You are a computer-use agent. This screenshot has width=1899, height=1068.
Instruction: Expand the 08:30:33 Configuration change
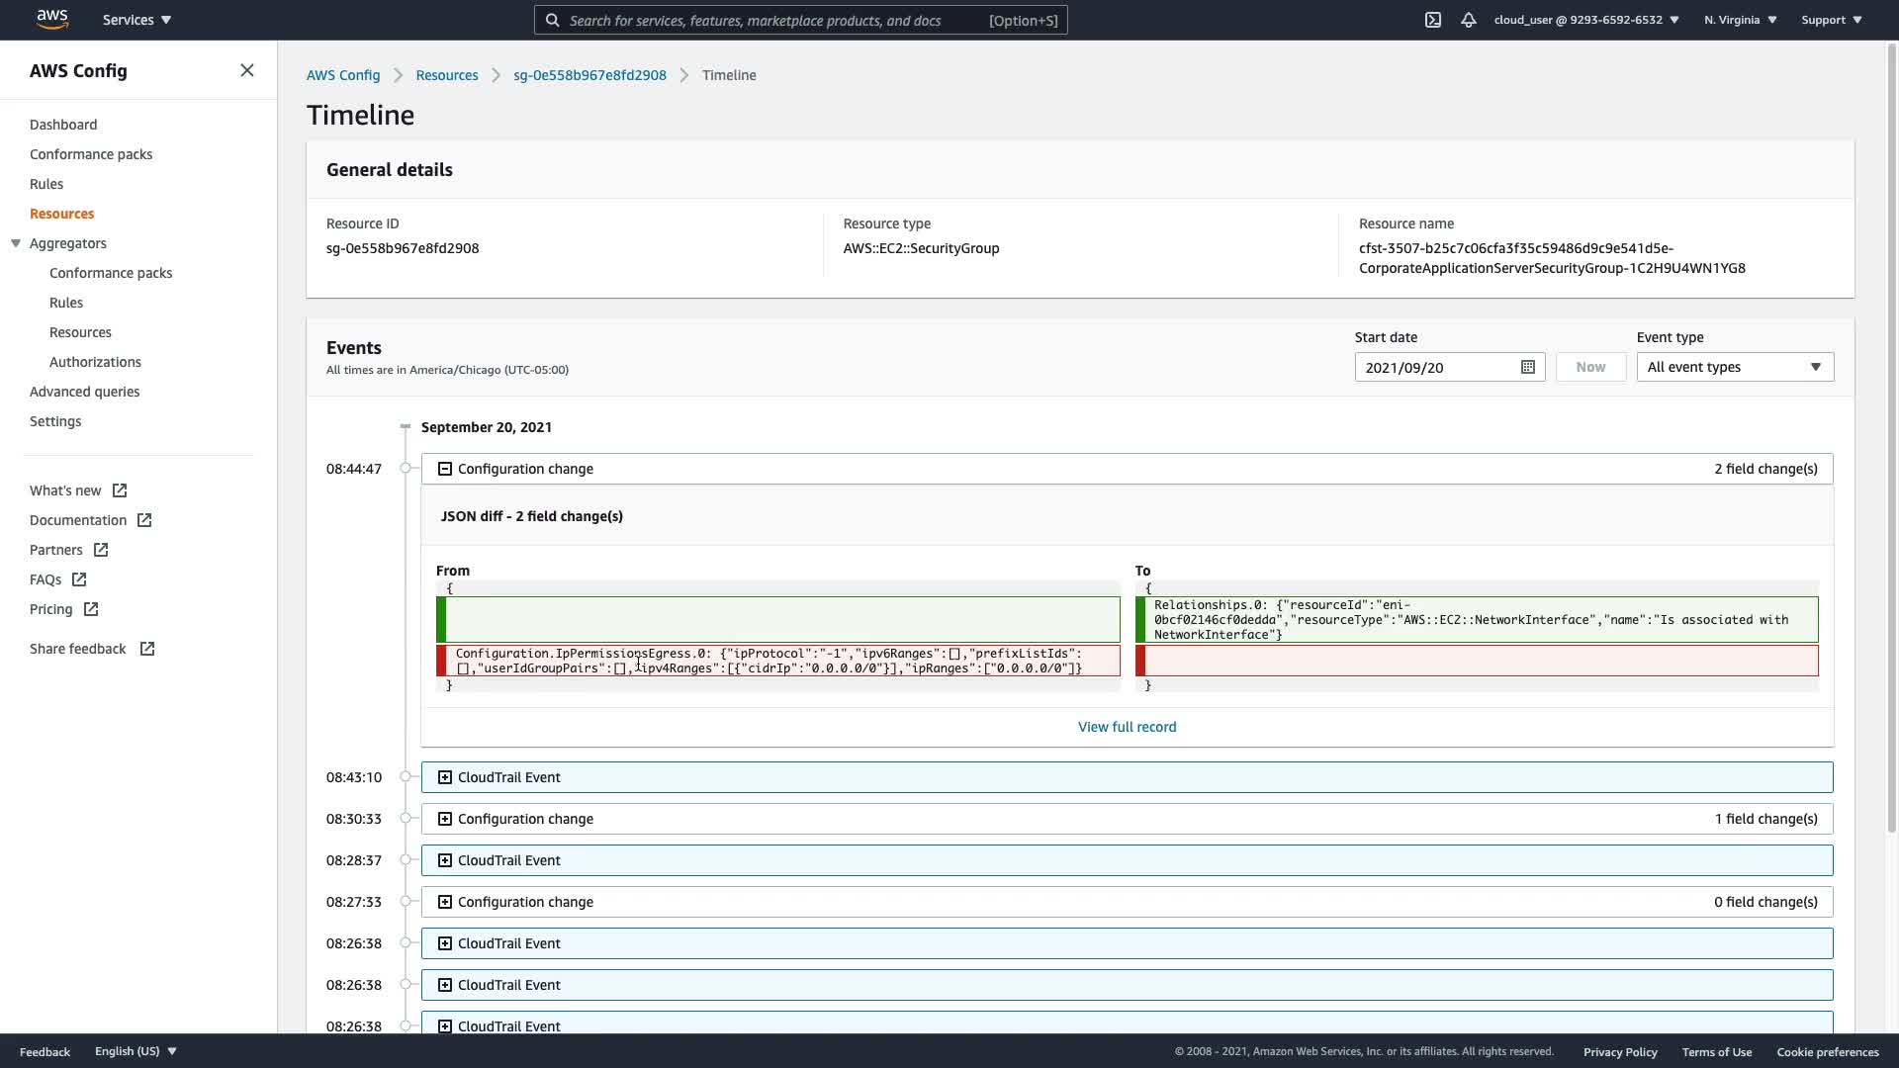point(445,819)
